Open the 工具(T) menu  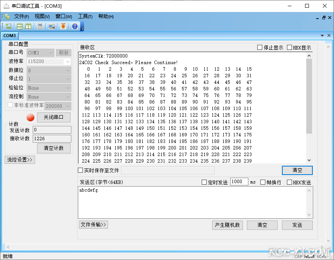(x=85, y=17)
